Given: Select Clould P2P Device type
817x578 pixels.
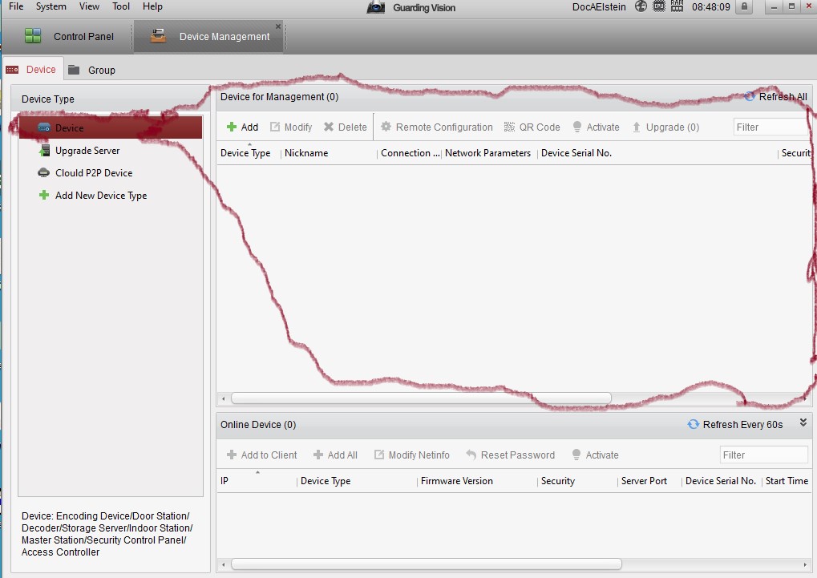Looking at the screenshot, I should 111,173.
